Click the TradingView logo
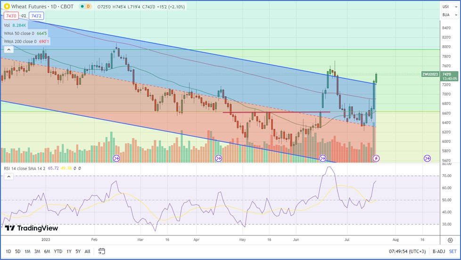The height and width of the screenshot is (260, 461). [32, 228]
